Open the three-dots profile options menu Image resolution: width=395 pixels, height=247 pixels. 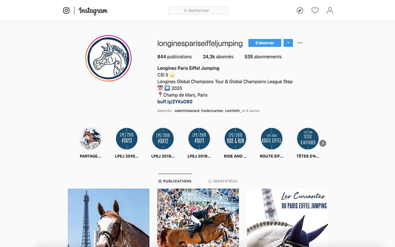pos(300,43)
